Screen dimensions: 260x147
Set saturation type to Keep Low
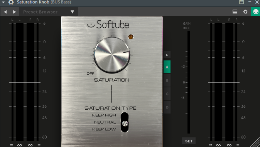click(x=104, y=129)
